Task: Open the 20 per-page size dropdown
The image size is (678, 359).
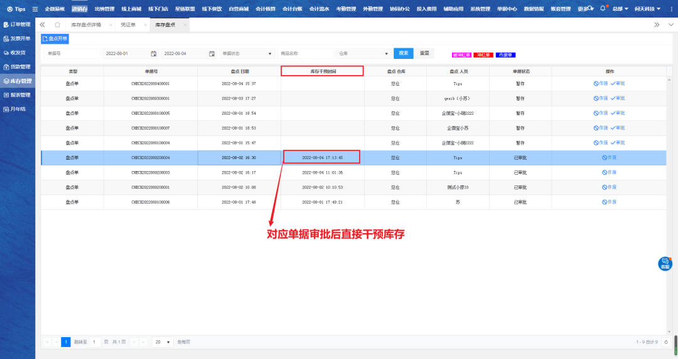Action: pos(163,342)
